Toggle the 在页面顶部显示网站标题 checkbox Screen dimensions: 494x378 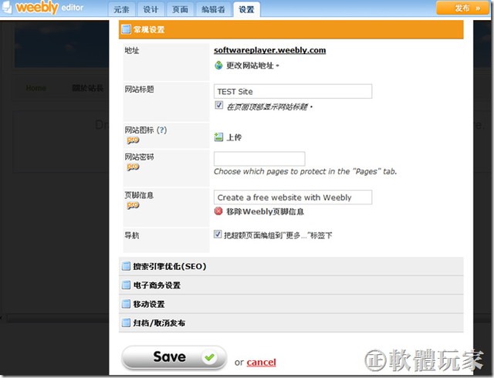218,105
